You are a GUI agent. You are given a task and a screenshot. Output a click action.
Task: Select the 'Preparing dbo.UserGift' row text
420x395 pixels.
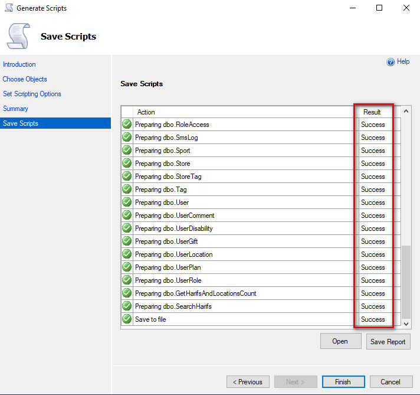coord(166,241)
